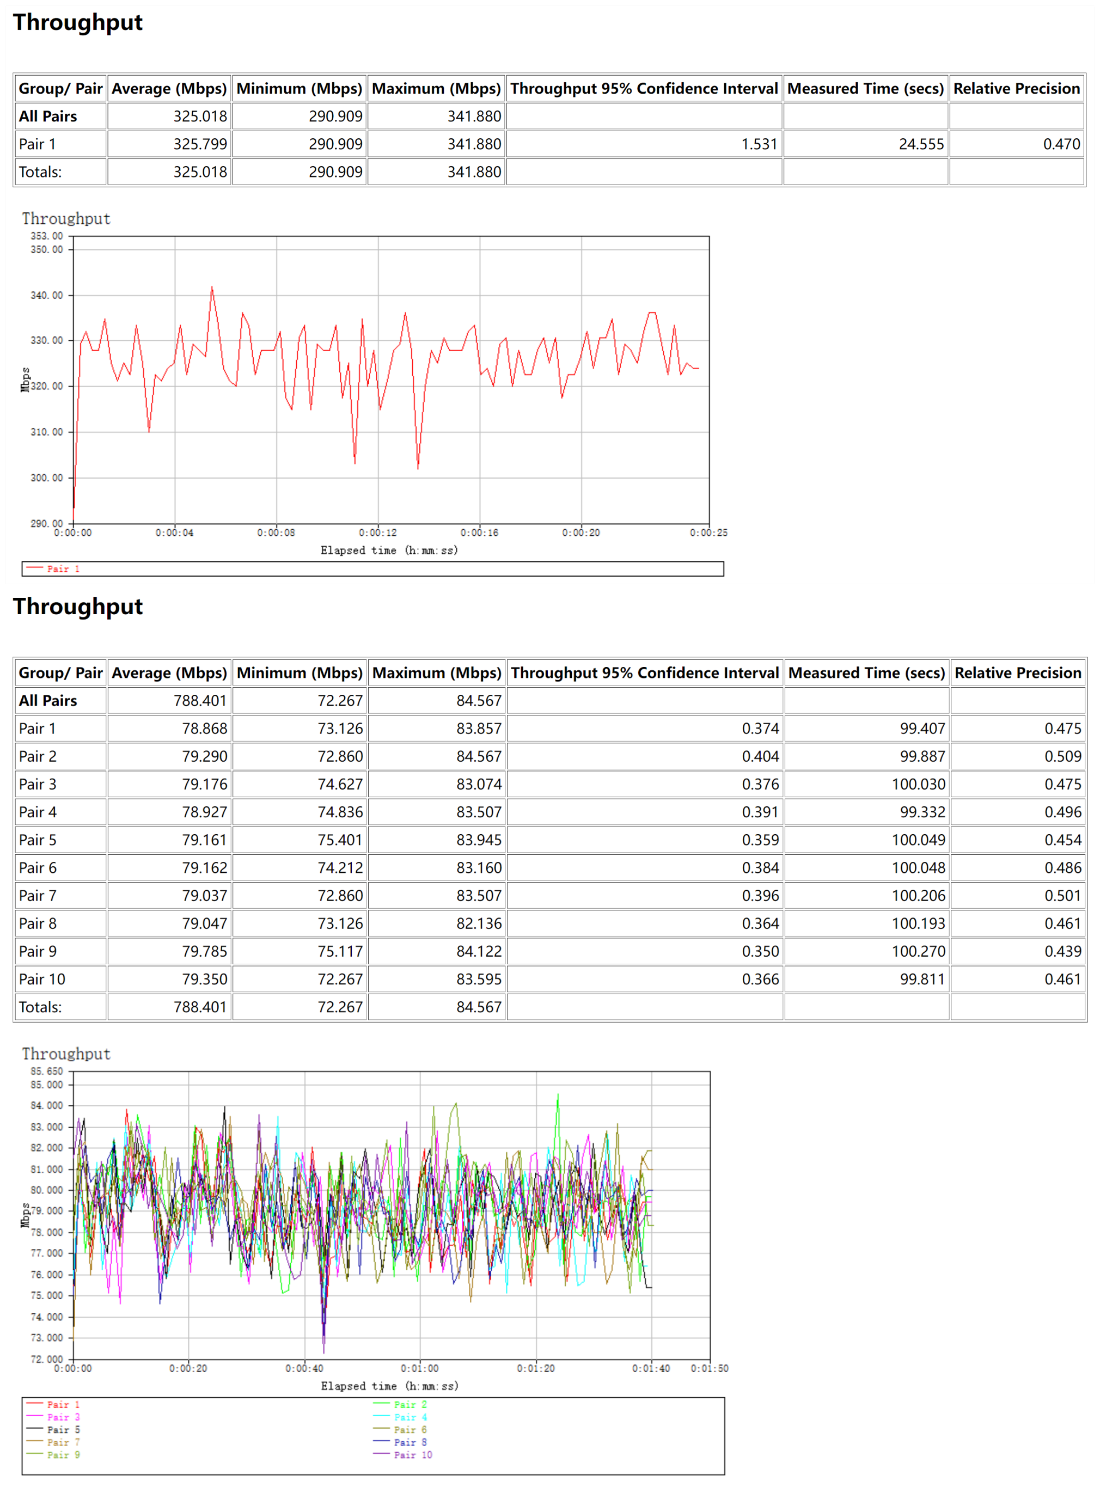Screen dimensions: 1100x1487
Task: Click the Relative Precision header in second table
Action: (x=1017, y=672)
